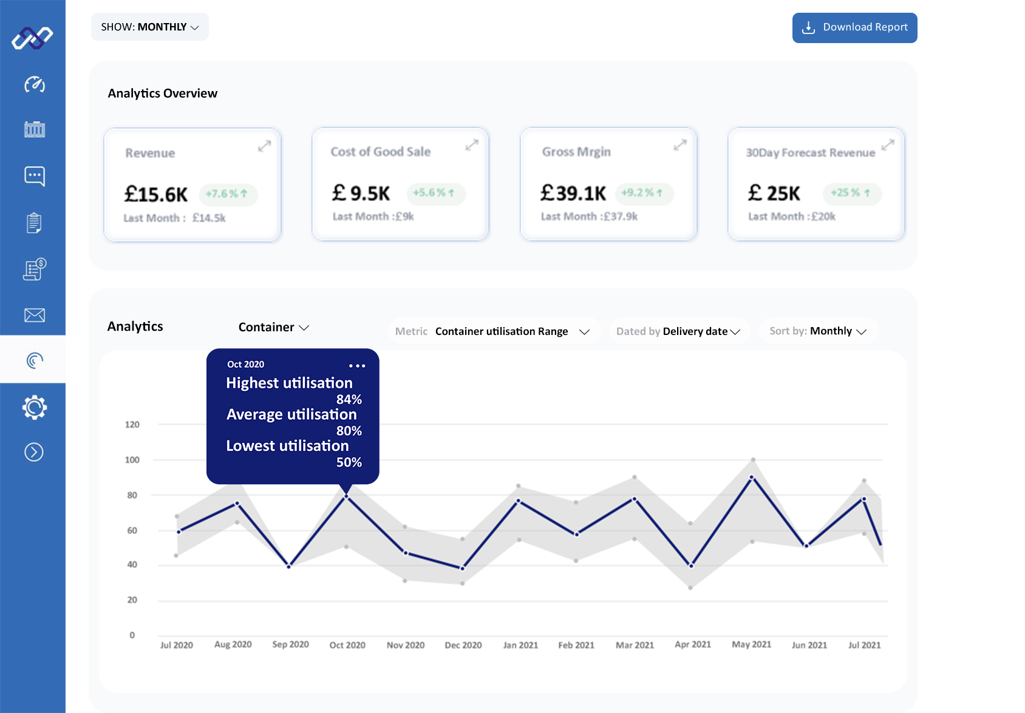The width and height of the screenshot is (1025, 713).
Task: Open the invoice billing icon in sidebar
Action: coord(34,269)
